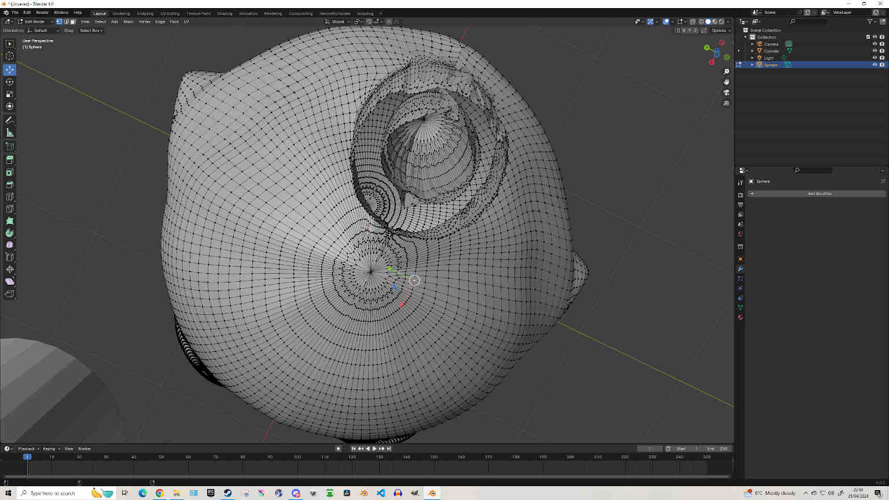This screenshot has height=500, width=889.
Task: Activate the Transform tool
Action: [x=10, y=106]
